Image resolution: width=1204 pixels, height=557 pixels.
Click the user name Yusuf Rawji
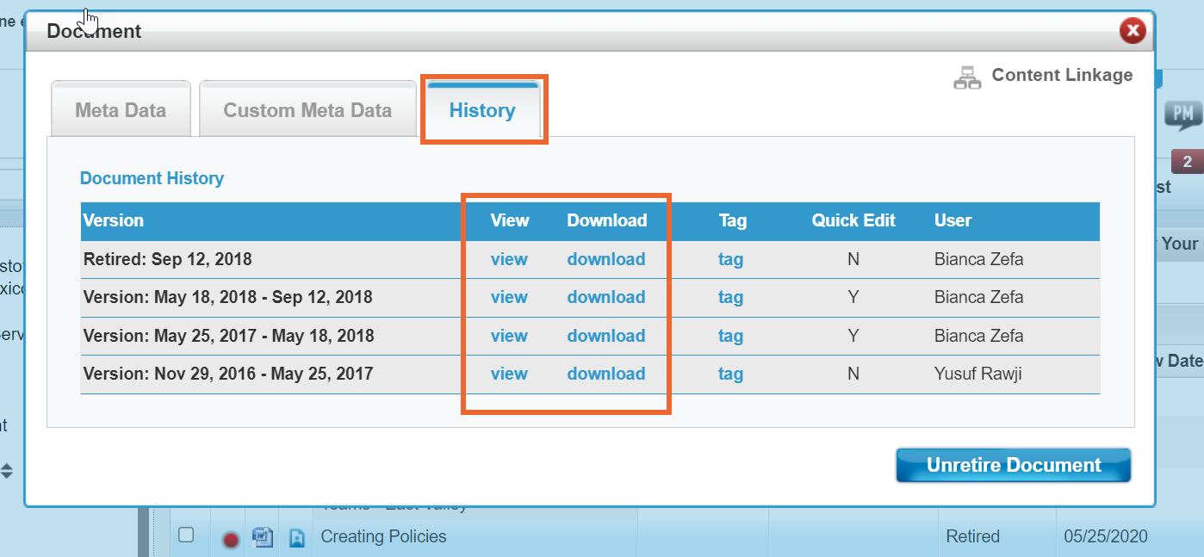pyautogui.click(x=977, y=374)
